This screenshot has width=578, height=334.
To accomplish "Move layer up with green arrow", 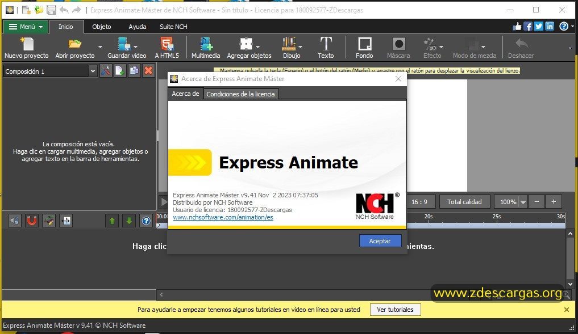I will tap(112, 221).
